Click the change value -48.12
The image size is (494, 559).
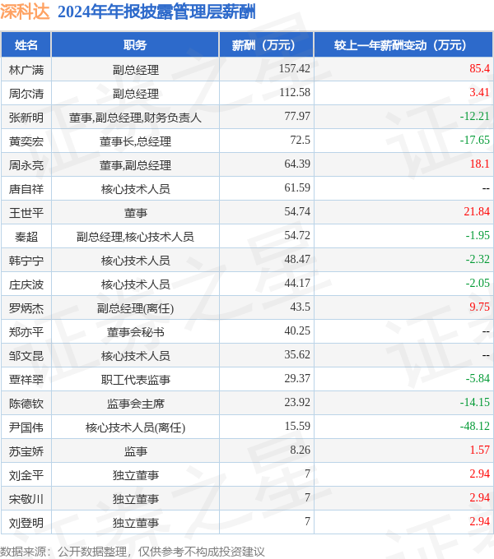point(475,426)
